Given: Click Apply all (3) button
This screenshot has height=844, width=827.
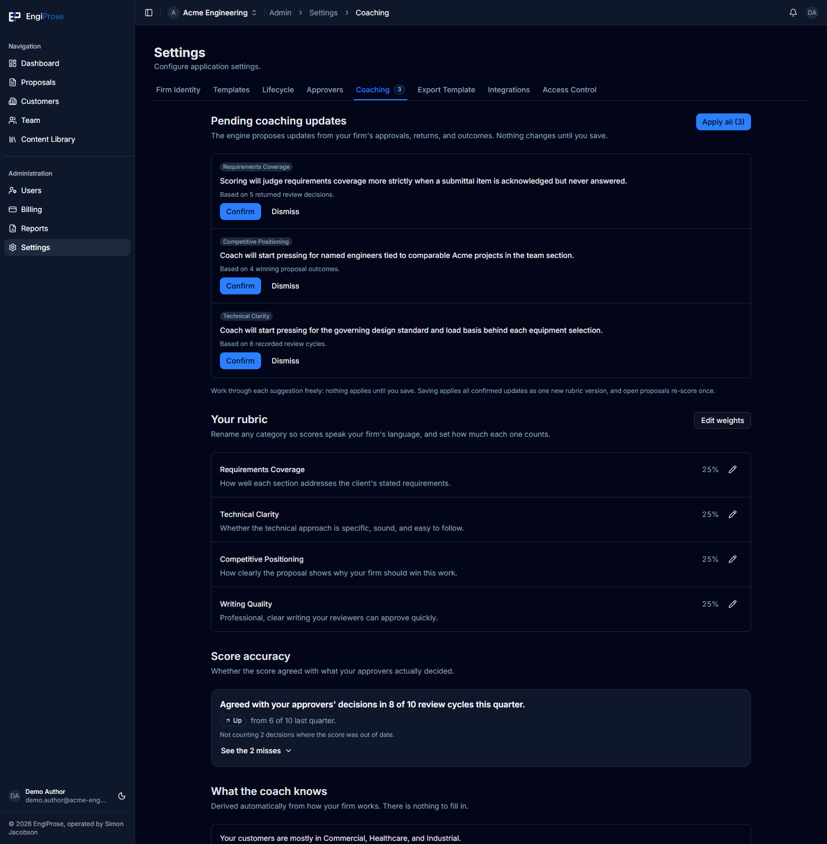Looking at the screenshot, I should (723, 122).
